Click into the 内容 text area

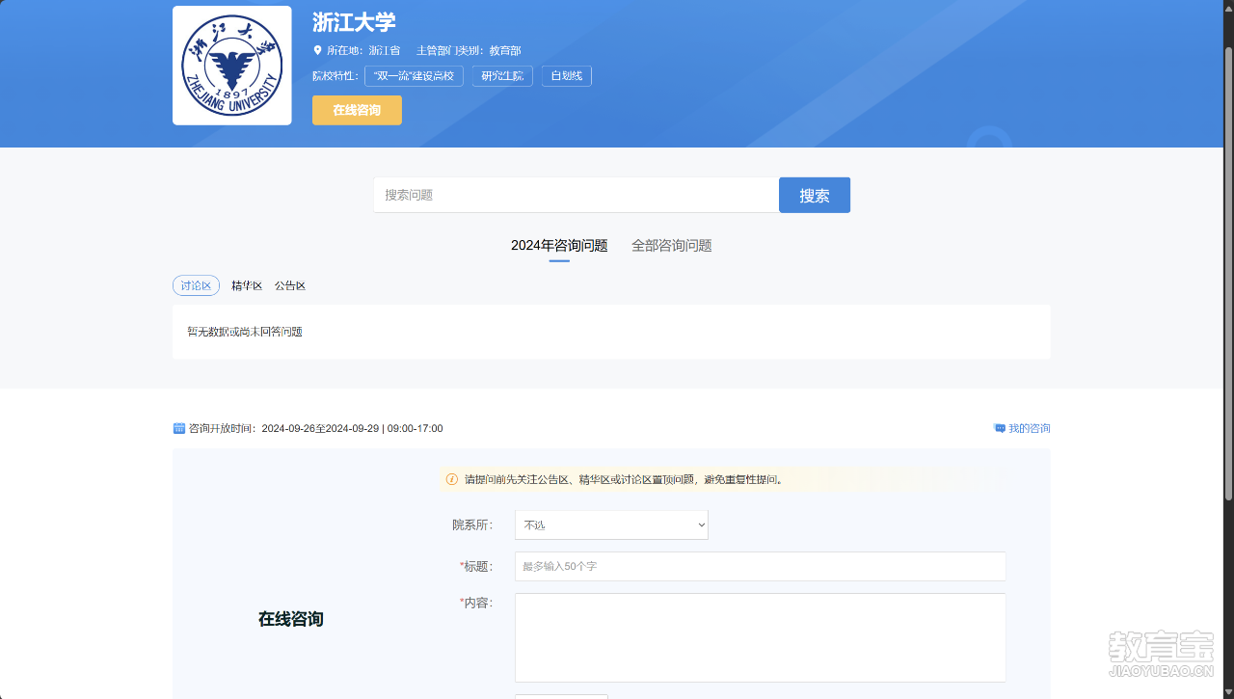[x=760, y=637]
